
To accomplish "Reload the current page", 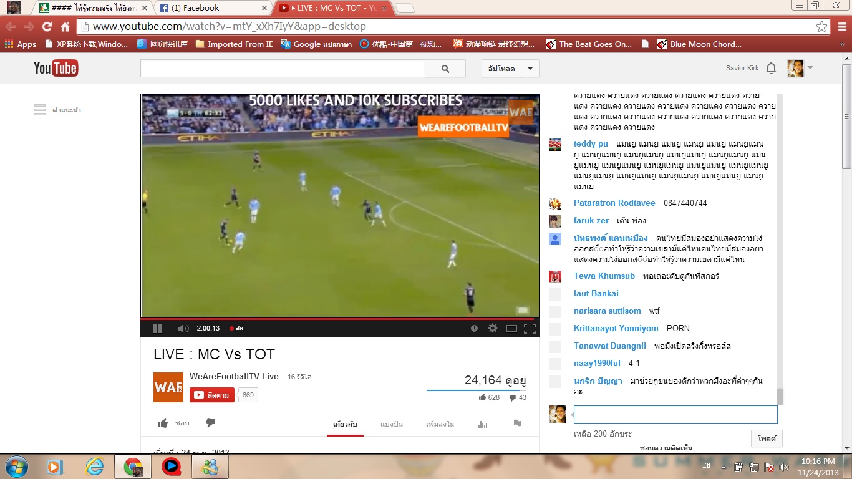I will point(47,27).
